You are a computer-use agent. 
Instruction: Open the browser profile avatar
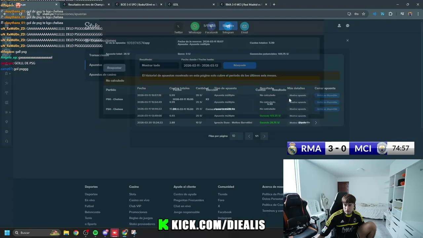pyautogui.click(x=410, y=14)
